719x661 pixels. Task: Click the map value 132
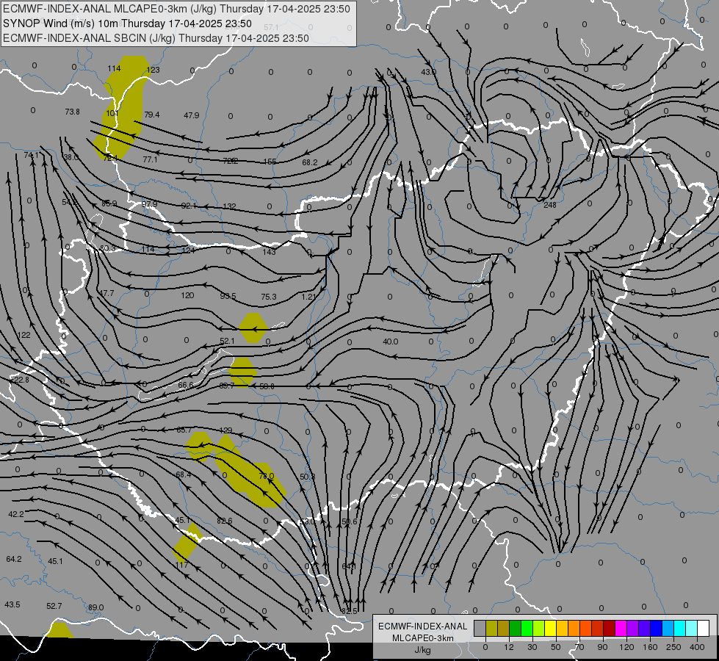[229, 206]
